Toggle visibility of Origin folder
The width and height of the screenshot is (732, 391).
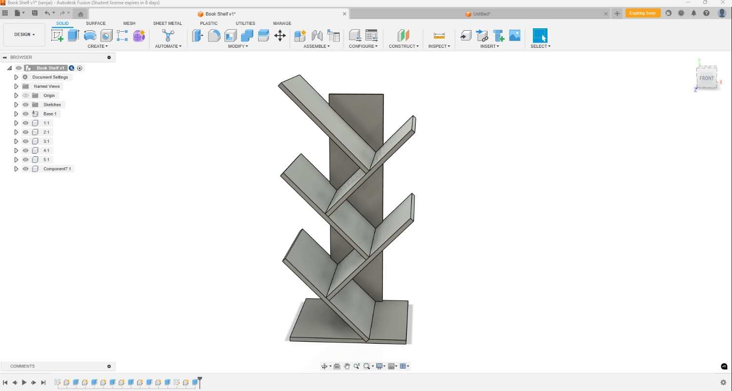click(26, 96)
